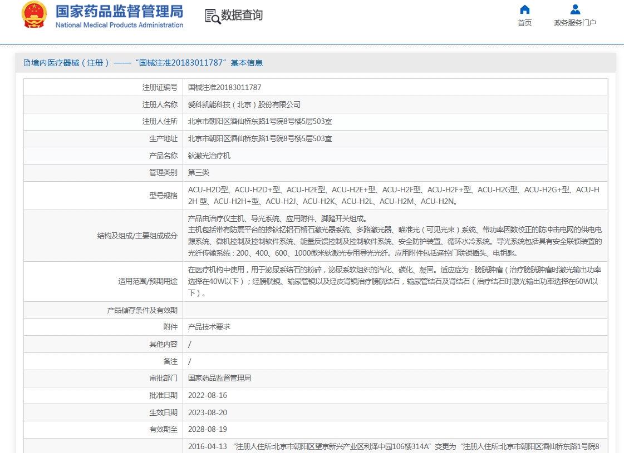Select effective date 2023-08-20
The image size is (624, 453).
(x=207, y=412)
